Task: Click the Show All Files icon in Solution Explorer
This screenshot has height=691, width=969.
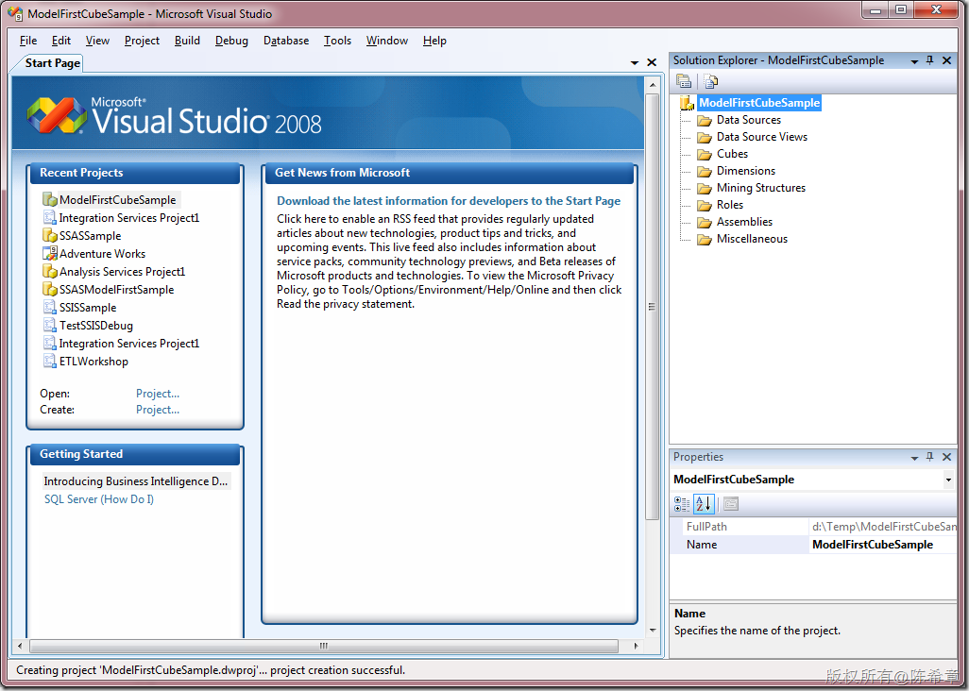Action: [710, 81]
